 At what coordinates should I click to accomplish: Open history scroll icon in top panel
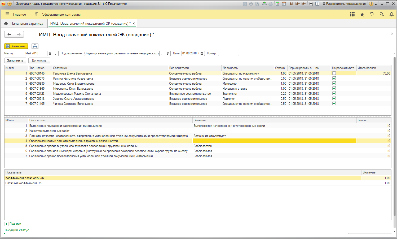(372, 15)
